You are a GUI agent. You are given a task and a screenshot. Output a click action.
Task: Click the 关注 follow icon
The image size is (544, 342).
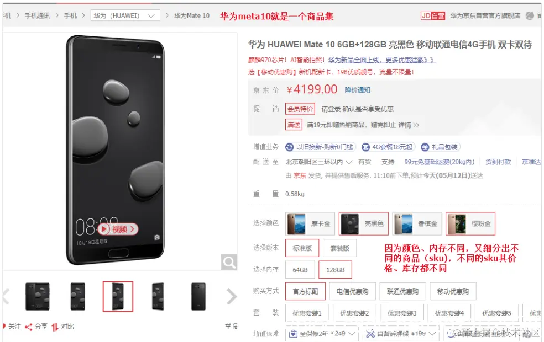click(4, 327)
